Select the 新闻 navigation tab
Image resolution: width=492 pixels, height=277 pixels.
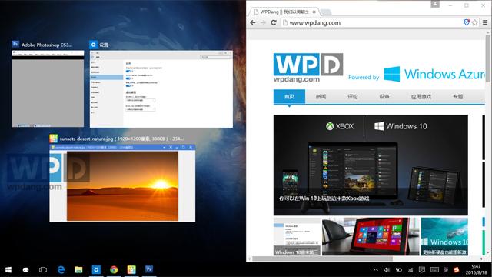[x=321, y=96]
